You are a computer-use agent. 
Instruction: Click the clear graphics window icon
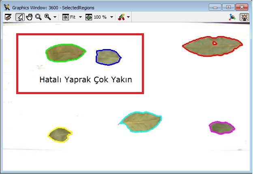pos(8,17)
